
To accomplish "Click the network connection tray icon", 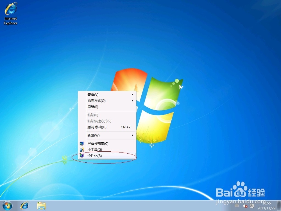I will [x=252, y=206].
